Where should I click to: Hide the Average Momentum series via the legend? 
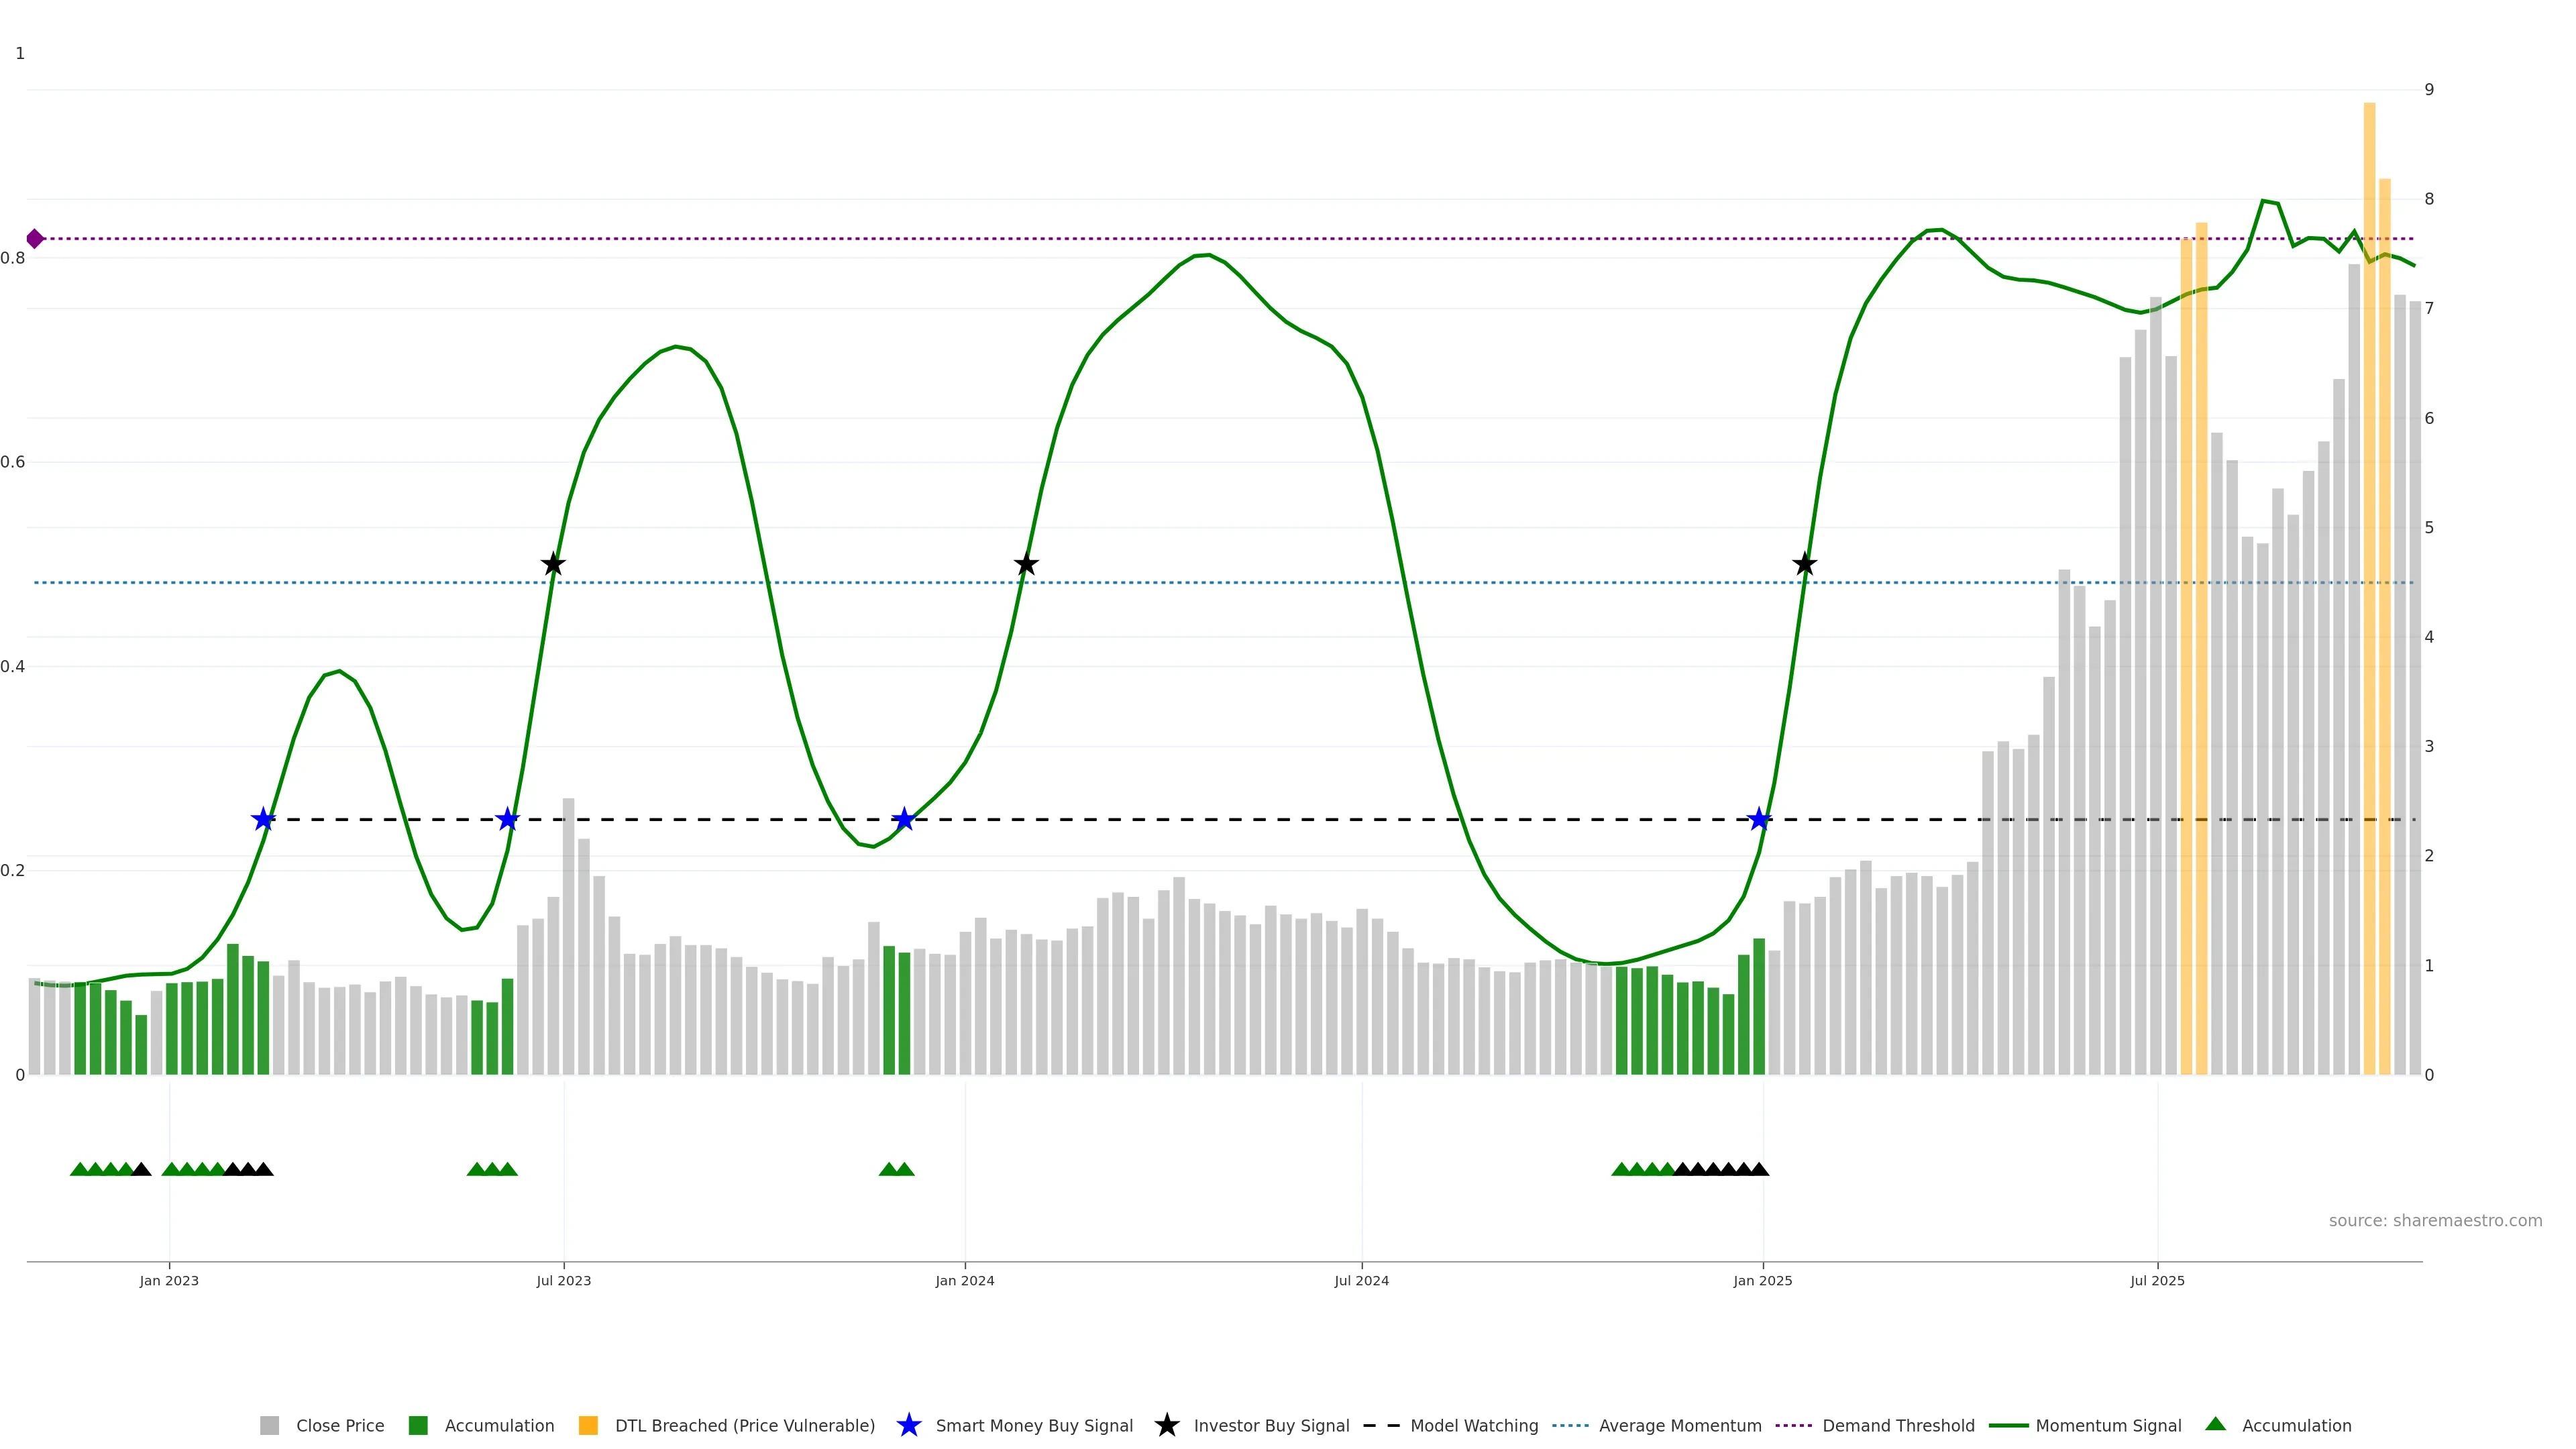click(x=1679, y=1426)
